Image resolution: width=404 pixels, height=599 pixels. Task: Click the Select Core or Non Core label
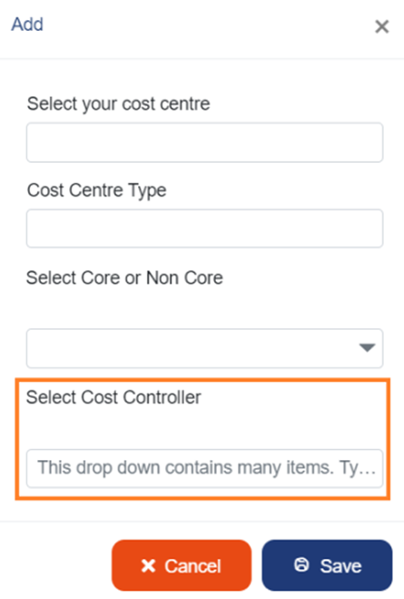pyautogui.click(x=124, y=278)
